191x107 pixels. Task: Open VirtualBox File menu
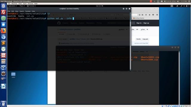[9, 4]
